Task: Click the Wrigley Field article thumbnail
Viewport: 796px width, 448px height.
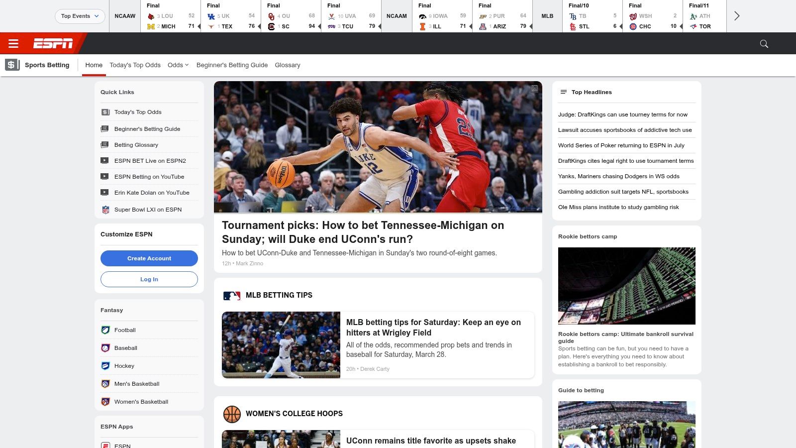Action: coord(282,344)
